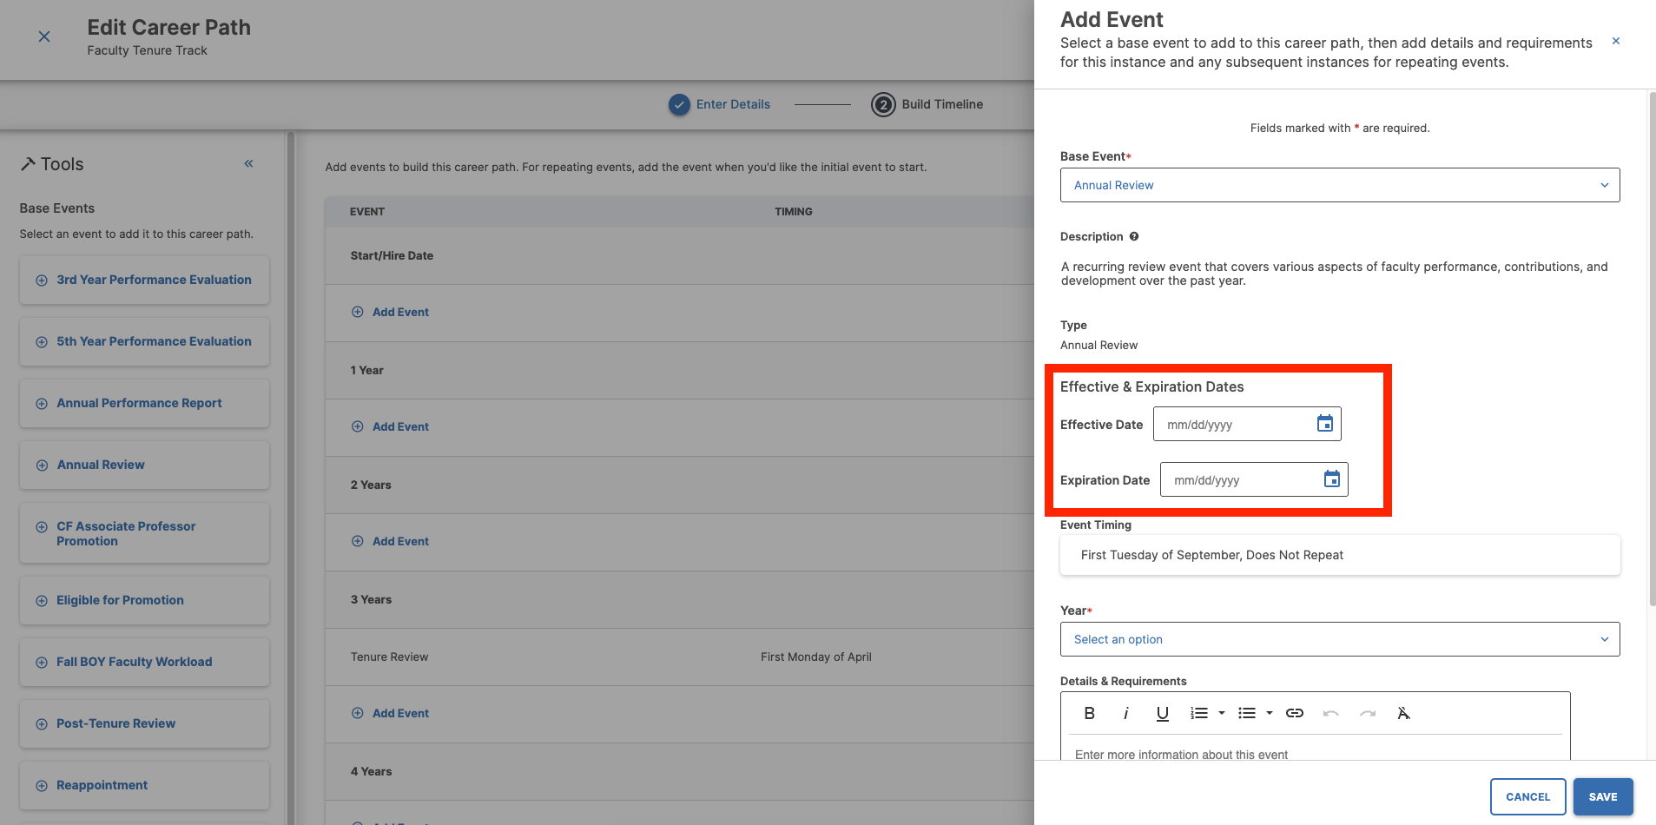
Task: Go to Enter Details step
Action: [720, 104]
